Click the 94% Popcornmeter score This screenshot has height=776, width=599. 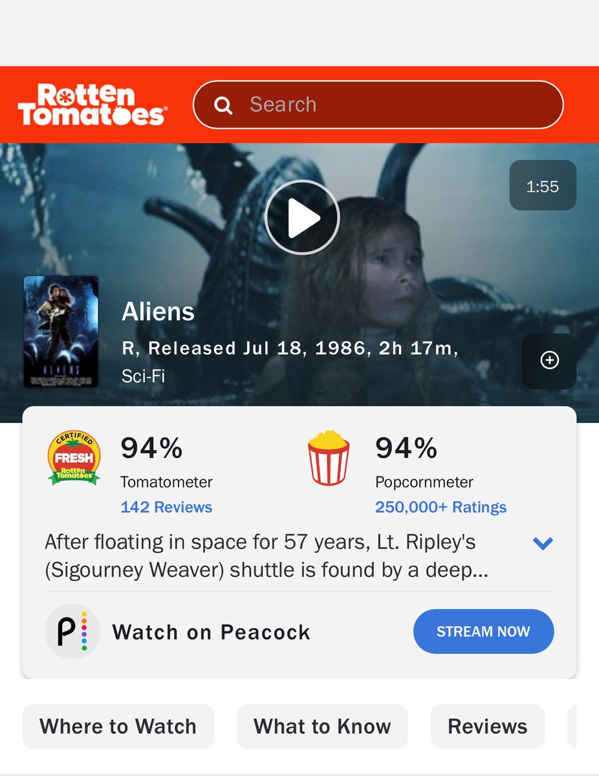coord(407,447)
